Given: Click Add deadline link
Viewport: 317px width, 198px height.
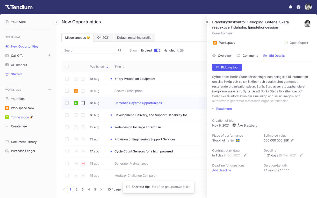Looking at the screenshot, I should click(x=222, y=170).
